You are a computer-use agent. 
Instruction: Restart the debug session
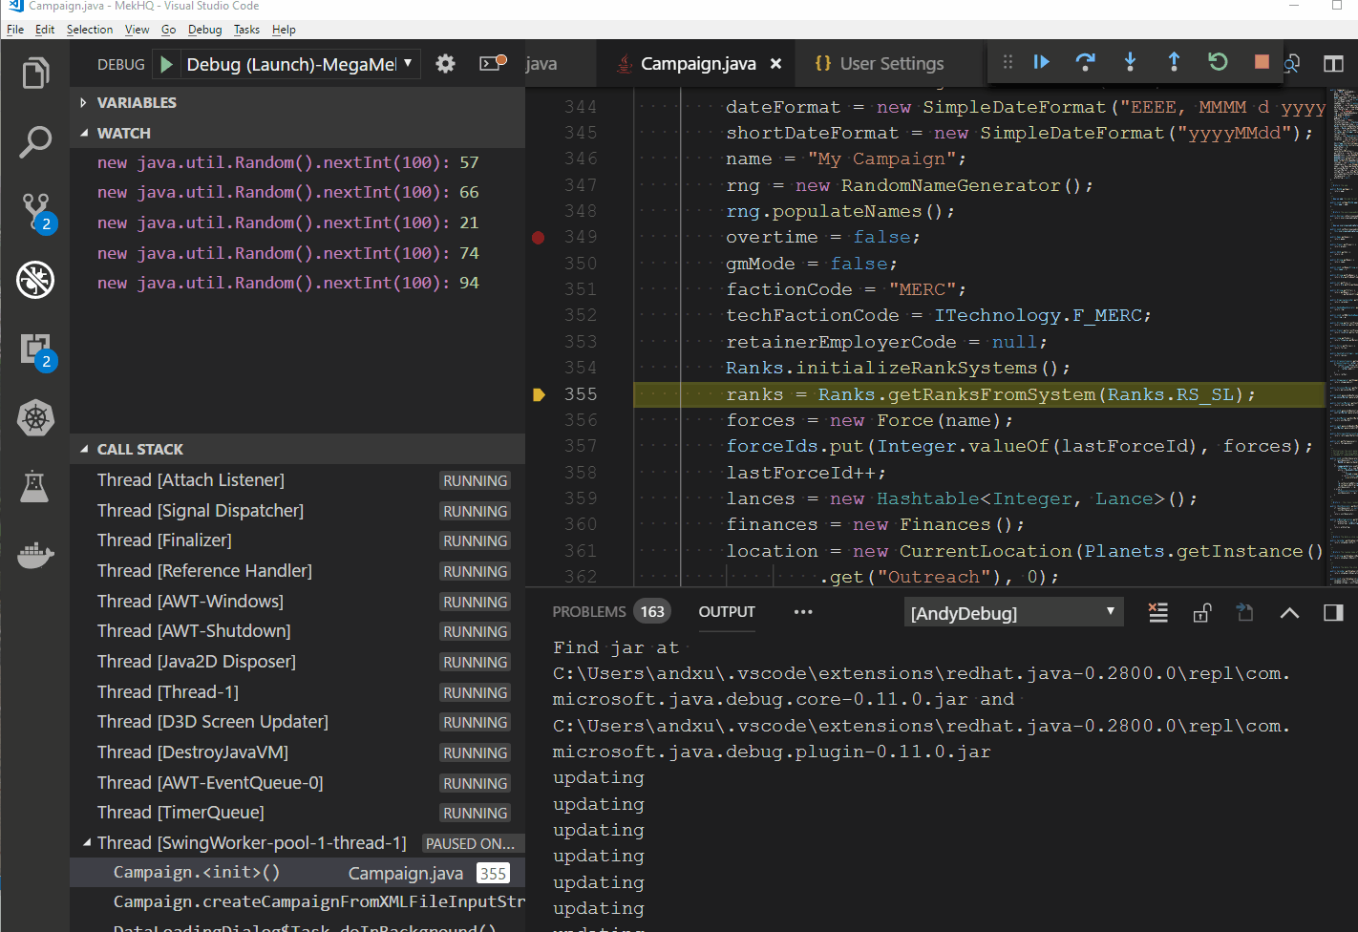[x=1217, y=62]
